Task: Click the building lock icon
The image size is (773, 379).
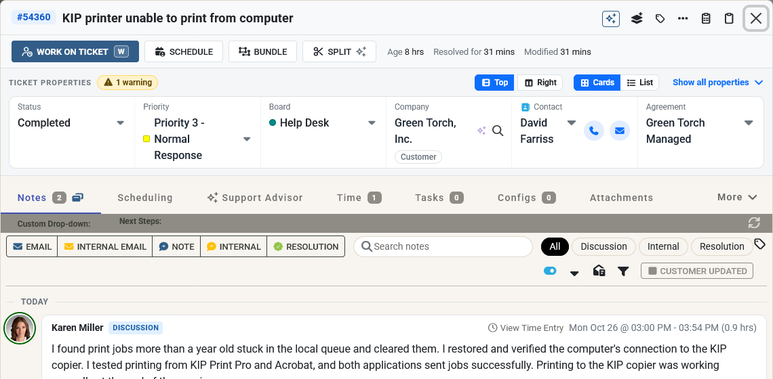Action: tap(599, 271)
